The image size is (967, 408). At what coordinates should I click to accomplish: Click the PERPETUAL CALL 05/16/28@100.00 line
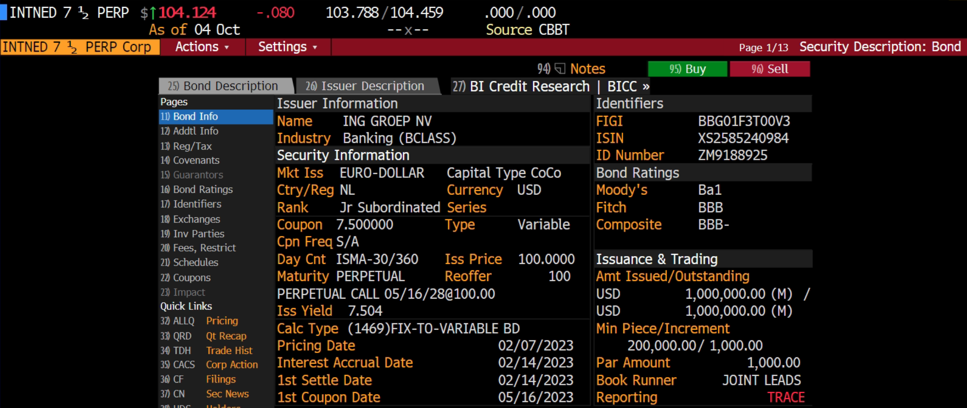386,294
